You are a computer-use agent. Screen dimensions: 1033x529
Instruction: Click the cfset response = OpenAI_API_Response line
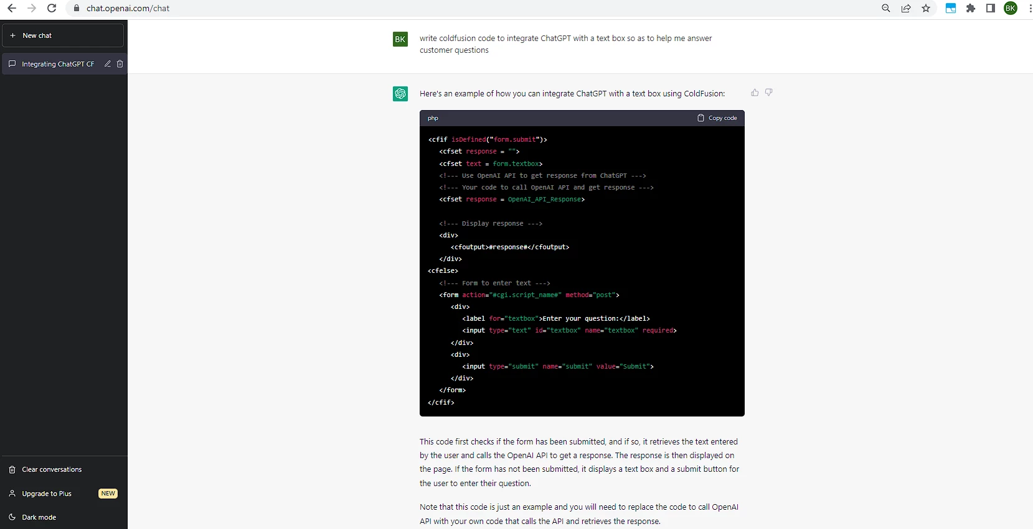pyautogui.click(x=512, y=200)
